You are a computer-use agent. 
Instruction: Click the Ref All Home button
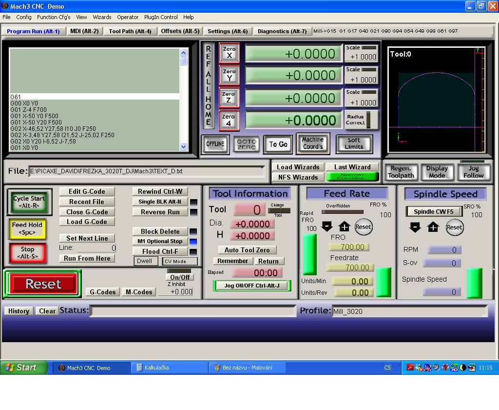[208, 86]
